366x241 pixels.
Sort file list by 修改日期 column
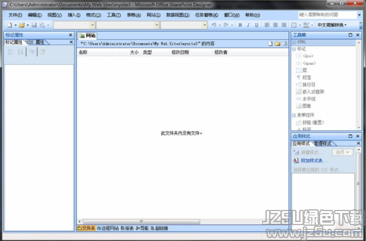click(191, 52)
